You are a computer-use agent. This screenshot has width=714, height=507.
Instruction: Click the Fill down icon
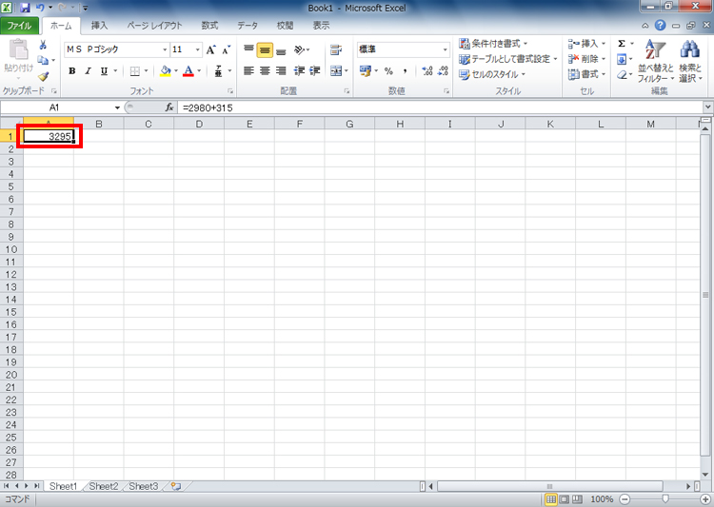pyautogui.click(x=622, y=59)
